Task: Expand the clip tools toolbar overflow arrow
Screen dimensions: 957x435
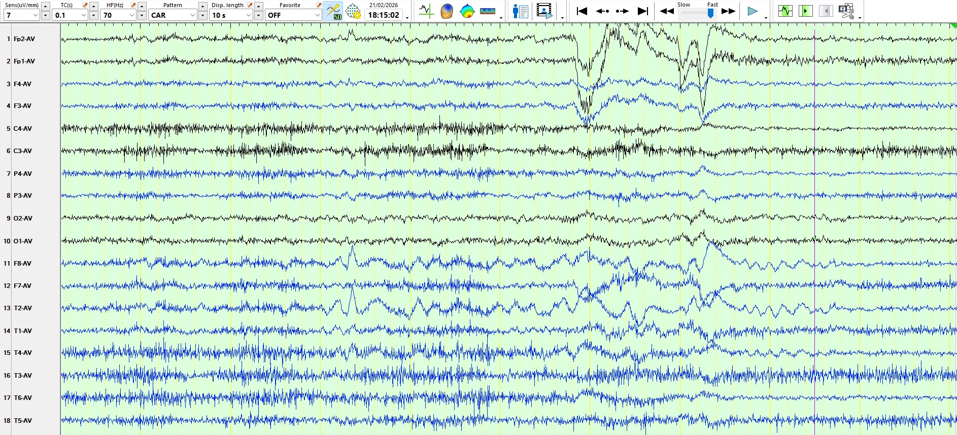Action: click(860, 18)
